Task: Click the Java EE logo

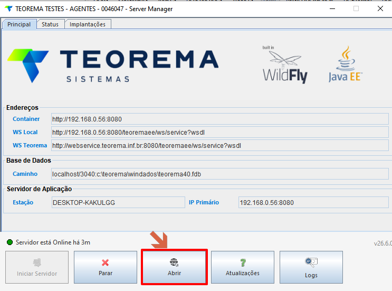Action: tap(346, 64)
